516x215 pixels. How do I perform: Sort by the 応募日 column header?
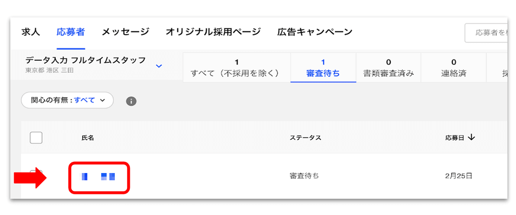(x=455, y=138)
